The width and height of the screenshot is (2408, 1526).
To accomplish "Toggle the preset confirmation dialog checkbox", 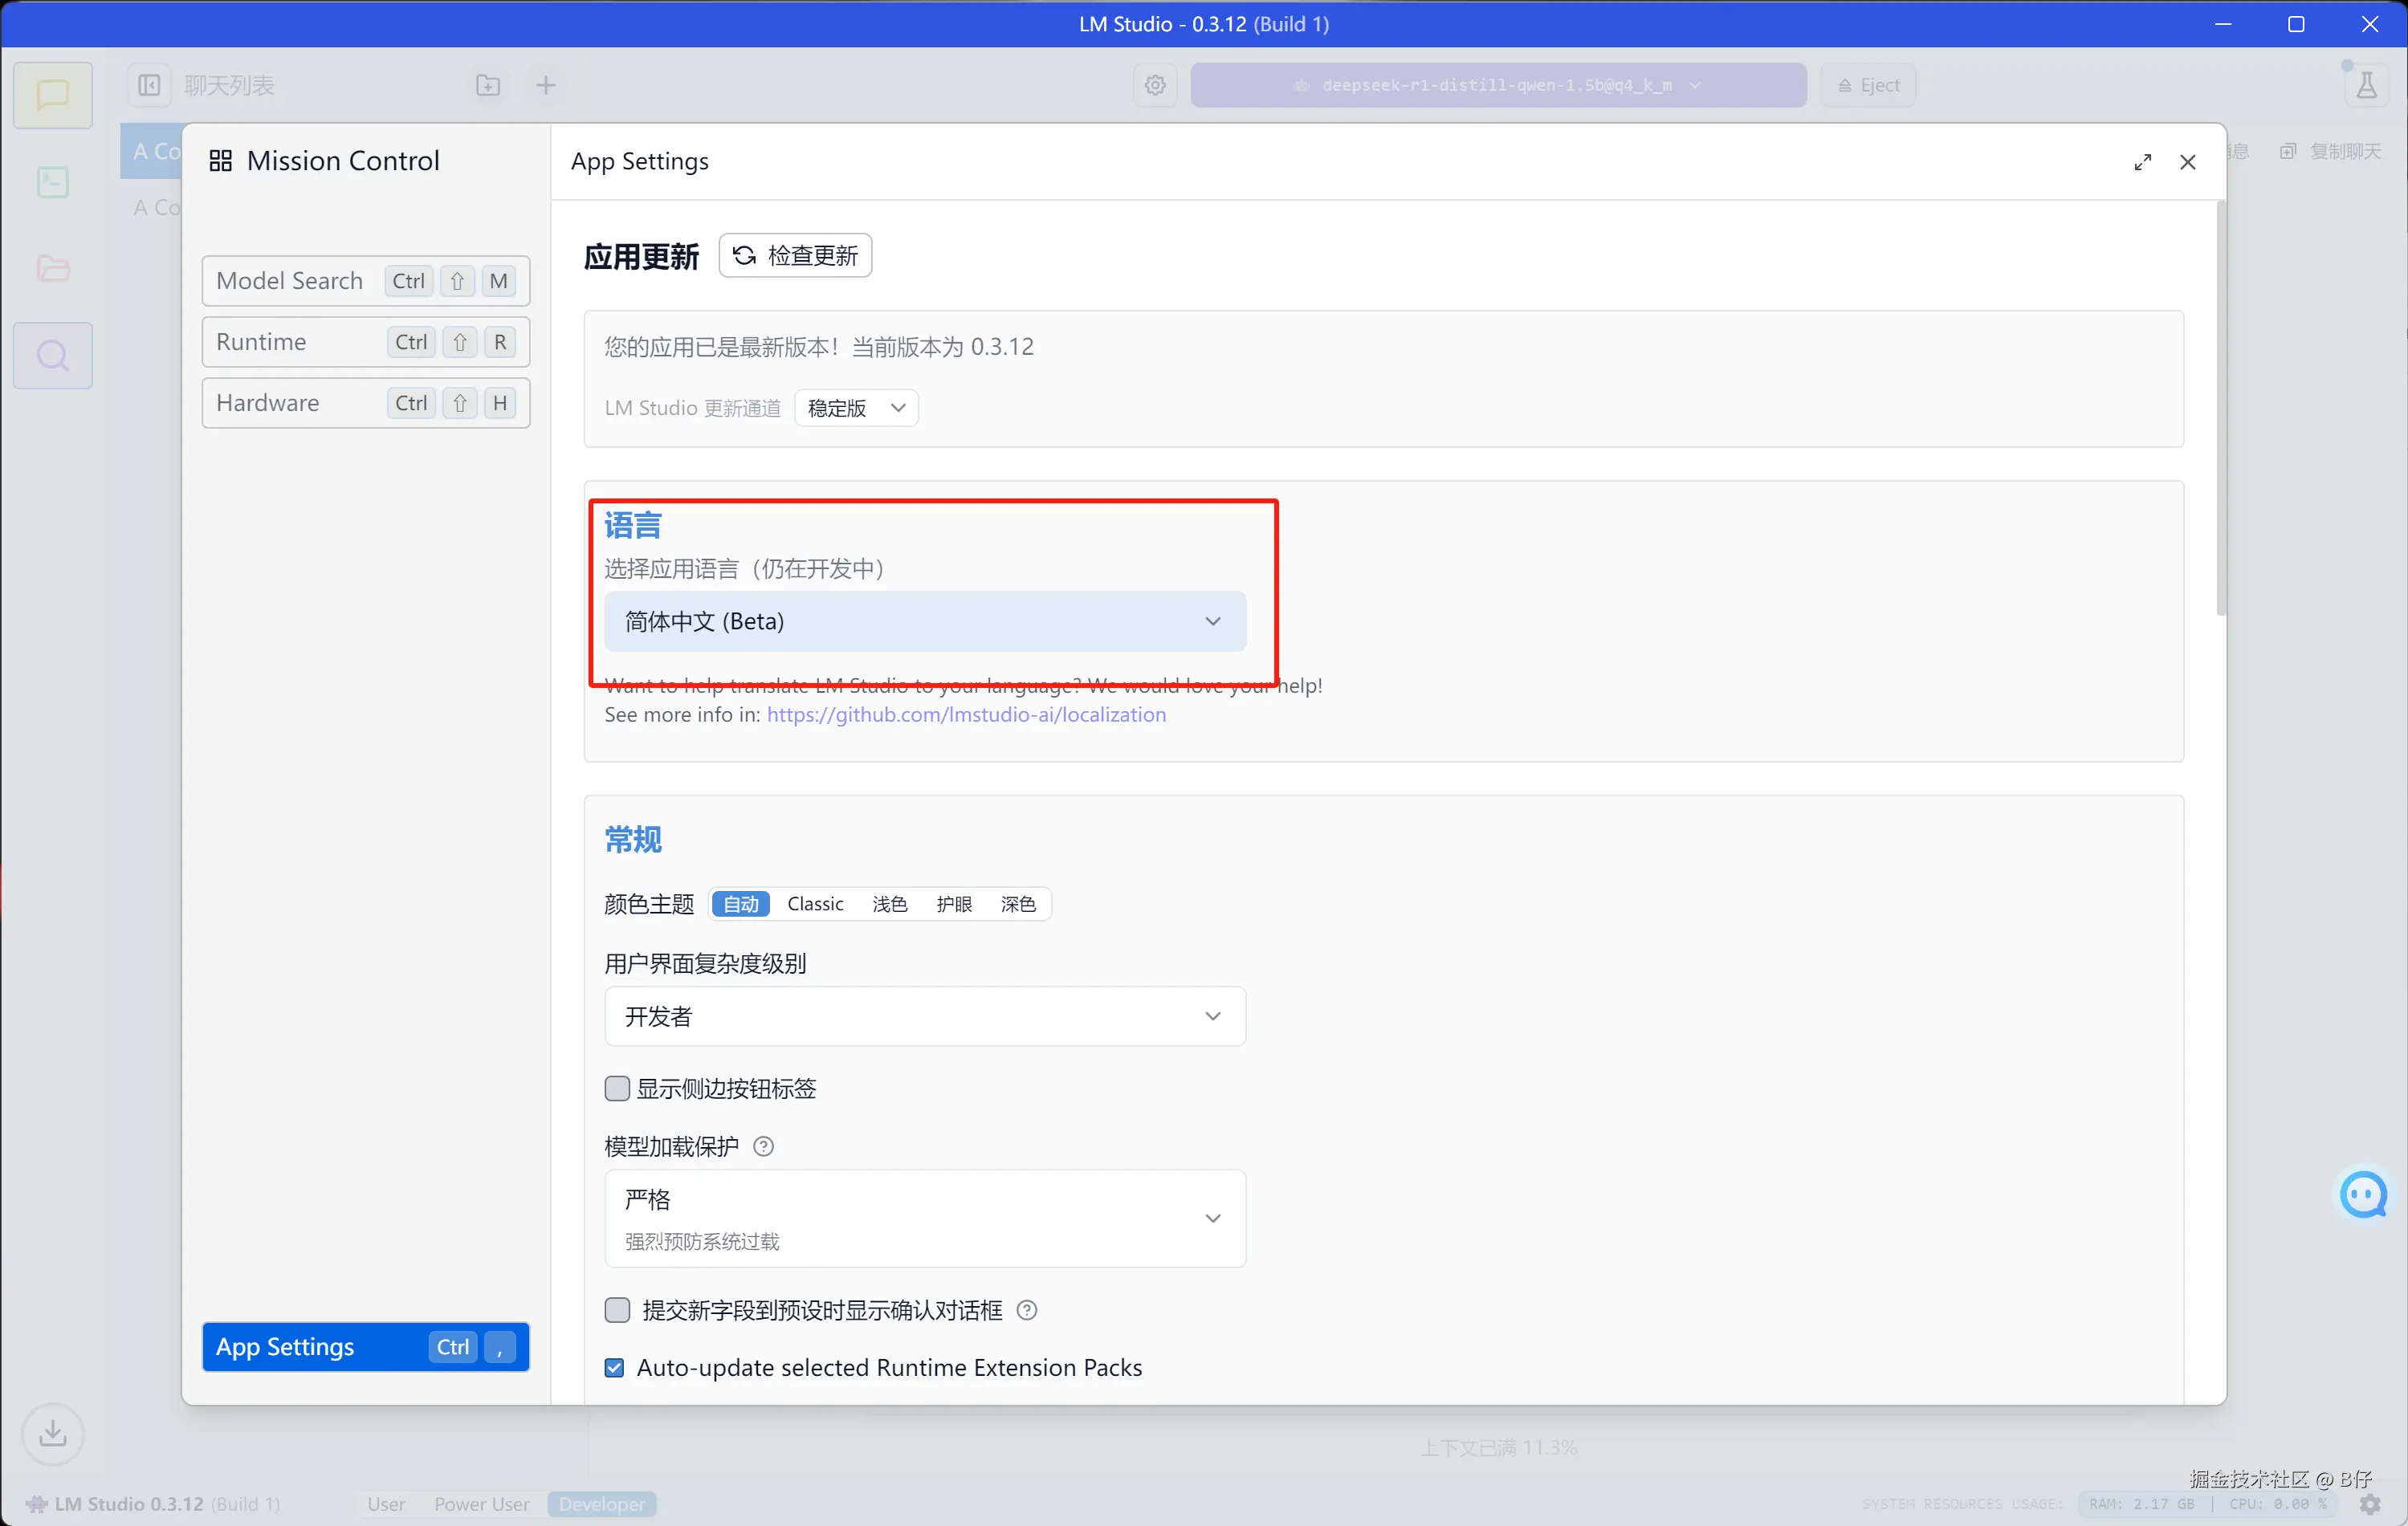I will click(x=617, y=1310).
